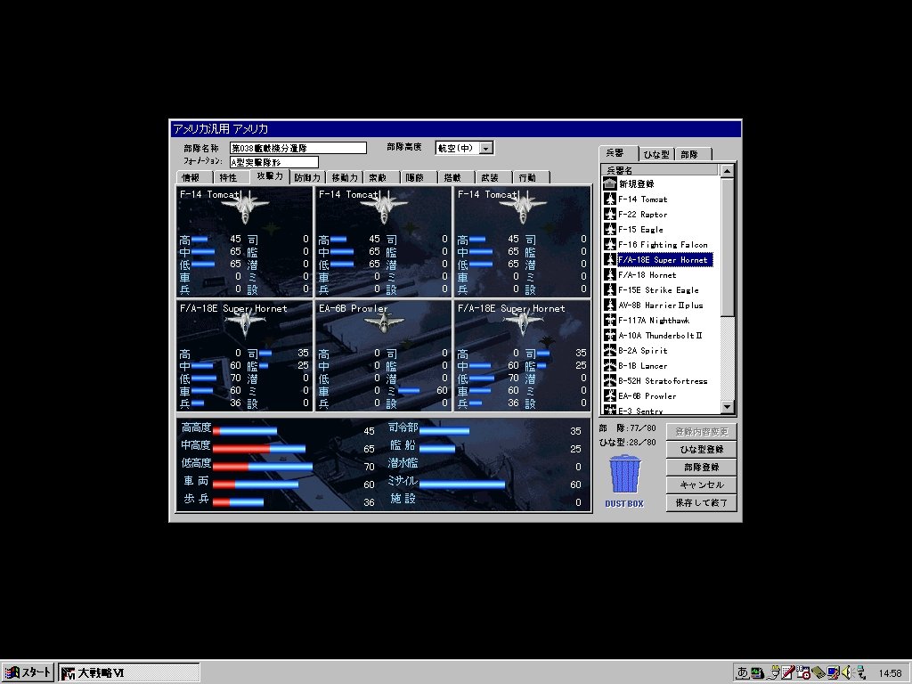This screenshot has width=912, height=684.
Task: Click the volume speaker icon in system tray
Action: 846,672
